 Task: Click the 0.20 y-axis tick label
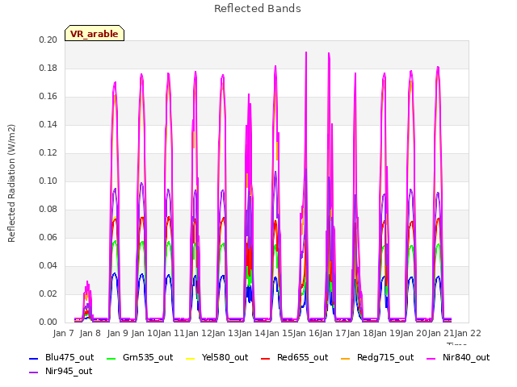48,40
